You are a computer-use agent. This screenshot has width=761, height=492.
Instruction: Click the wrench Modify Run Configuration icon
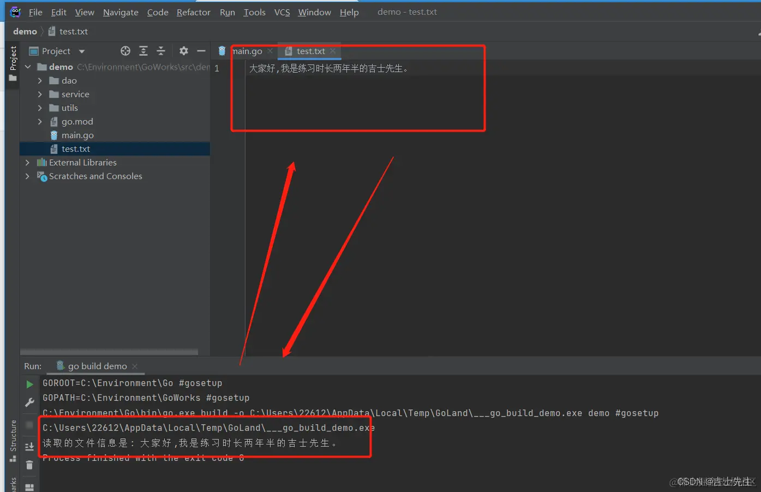[29, 402]
